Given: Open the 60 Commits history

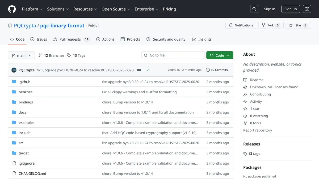Looking at the screenshot, I should 217,70.
